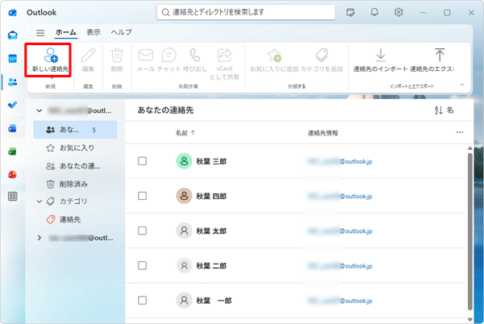Click the メール envelope icon
484x324 pixels.
146,55
